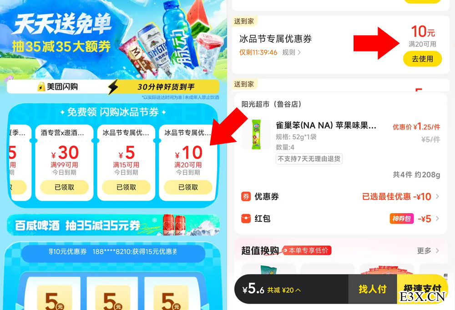The height and width of the screenshot is (310, 455).
Task: Tap 已领取 on the ¥30 酒专营 coupon
Action: tap(64, 187)
